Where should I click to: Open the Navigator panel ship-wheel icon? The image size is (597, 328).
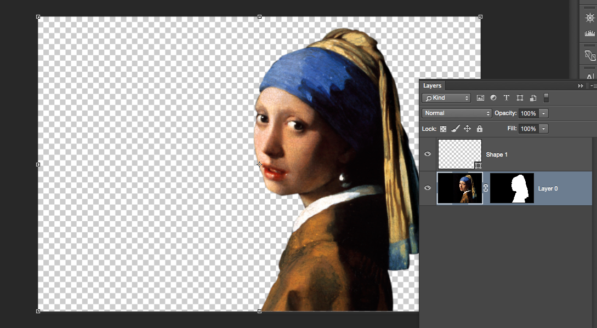590,18
